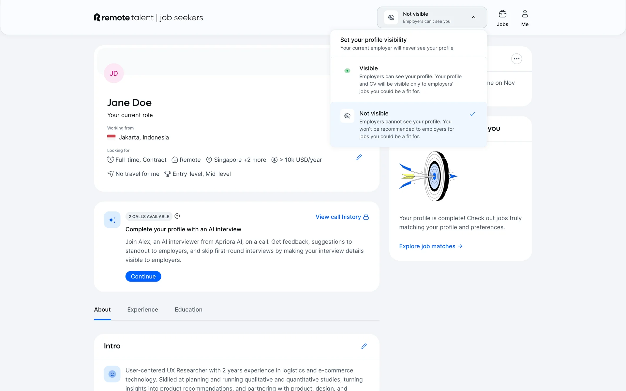
Task: Collapse the profile visibility dropdown chevron
Action: [x=473, y=17]
